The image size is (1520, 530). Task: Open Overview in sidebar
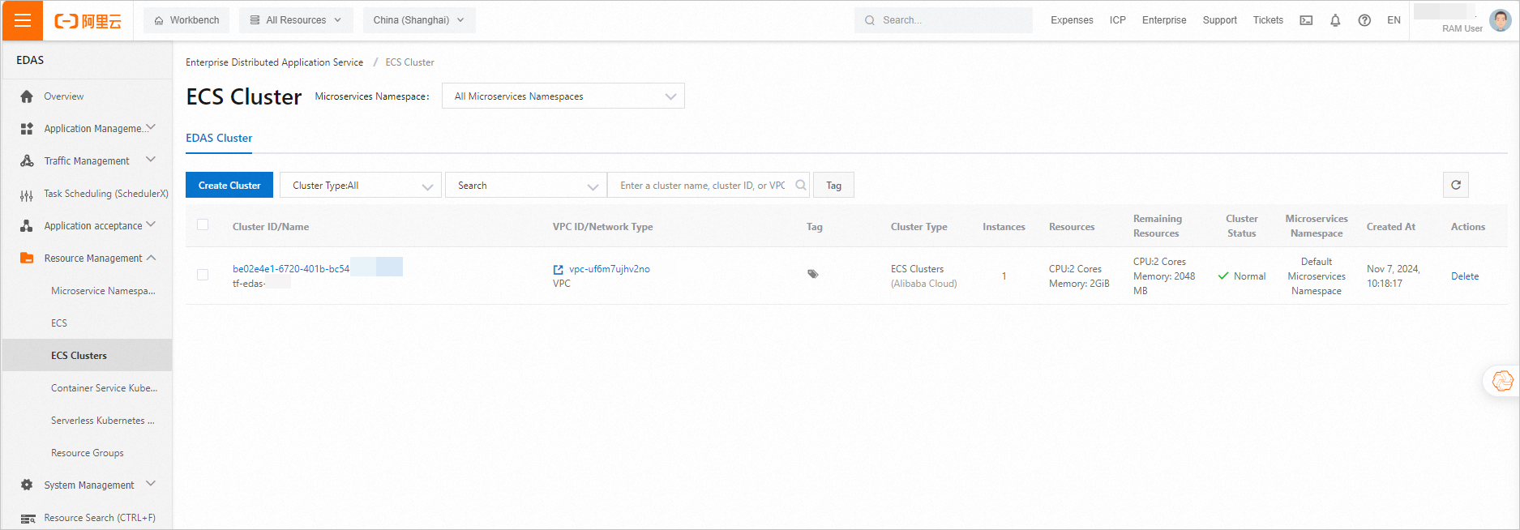64,96
